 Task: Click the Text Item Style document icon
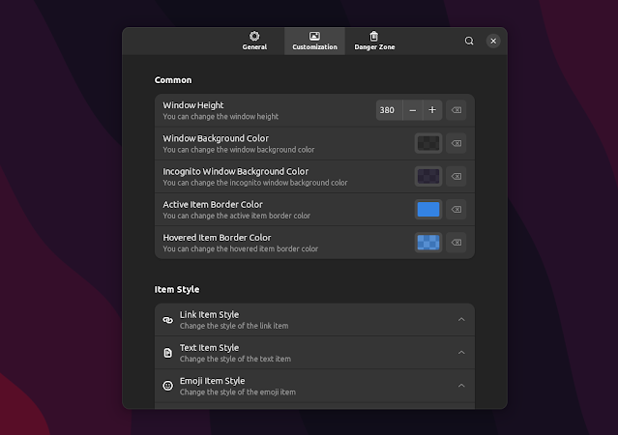(x=167, y=353)
